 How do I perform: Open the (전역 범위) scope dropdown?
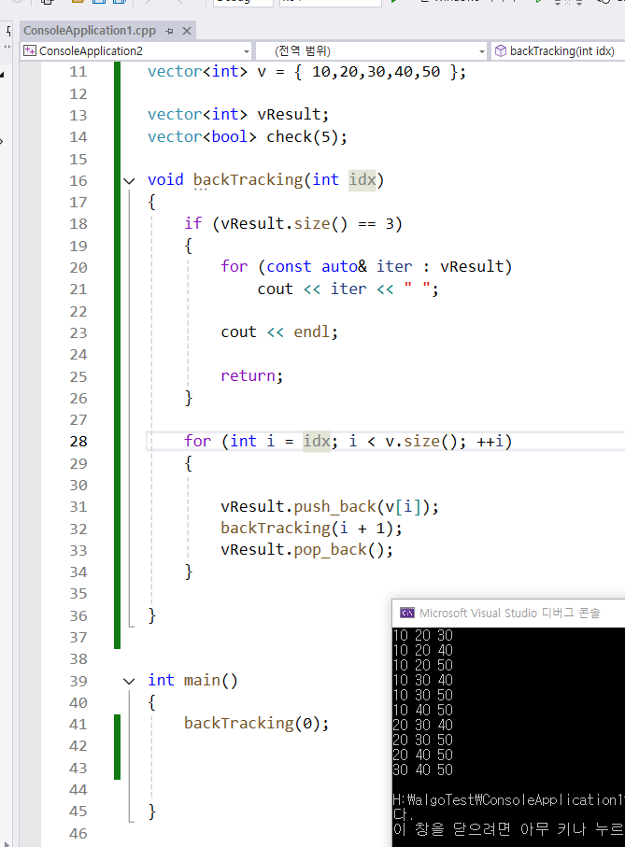(481, 51)
